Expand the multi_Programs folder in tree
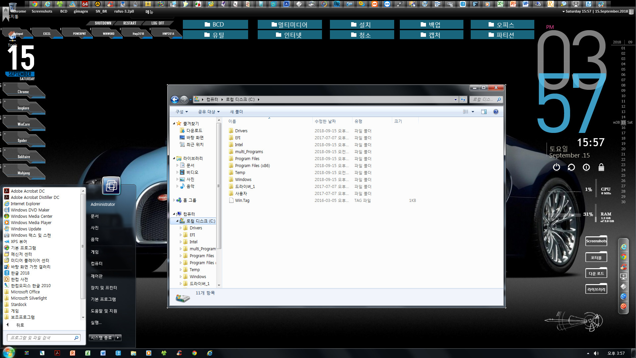 click(x=181, y=249)
